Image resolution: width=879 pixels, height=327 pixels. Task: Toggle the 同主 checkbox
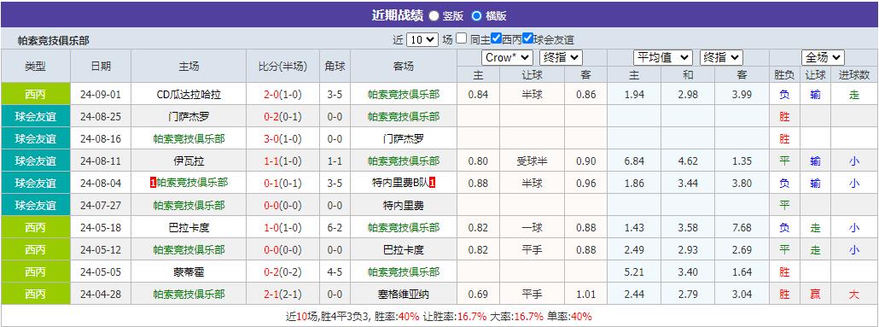coord(462,38)
